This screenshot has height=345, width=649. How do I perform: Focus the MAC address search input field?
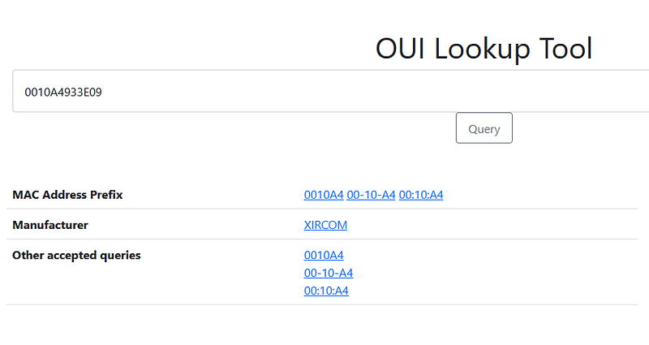331,91
